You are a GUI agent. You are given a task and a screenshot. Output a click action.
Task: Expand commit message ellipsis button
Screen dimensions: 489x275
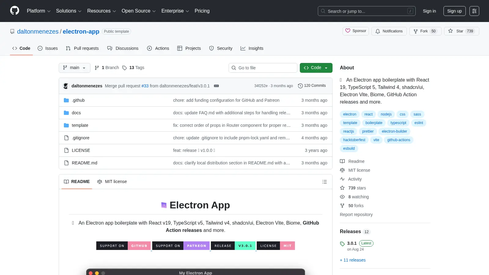tap(216, 86)
